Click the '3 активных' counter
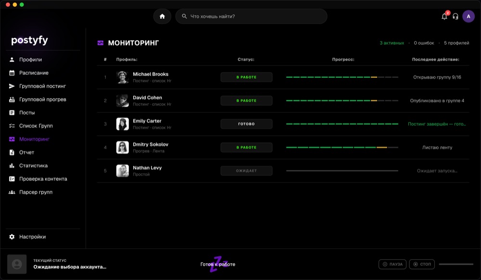 (392, 43)
